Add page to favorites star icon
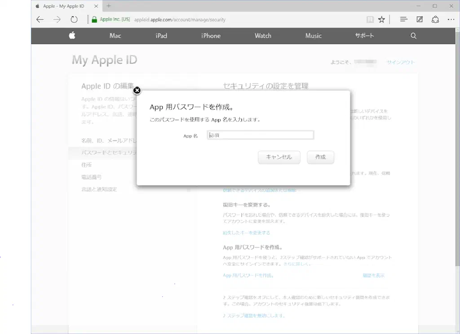 coord(381,20)
